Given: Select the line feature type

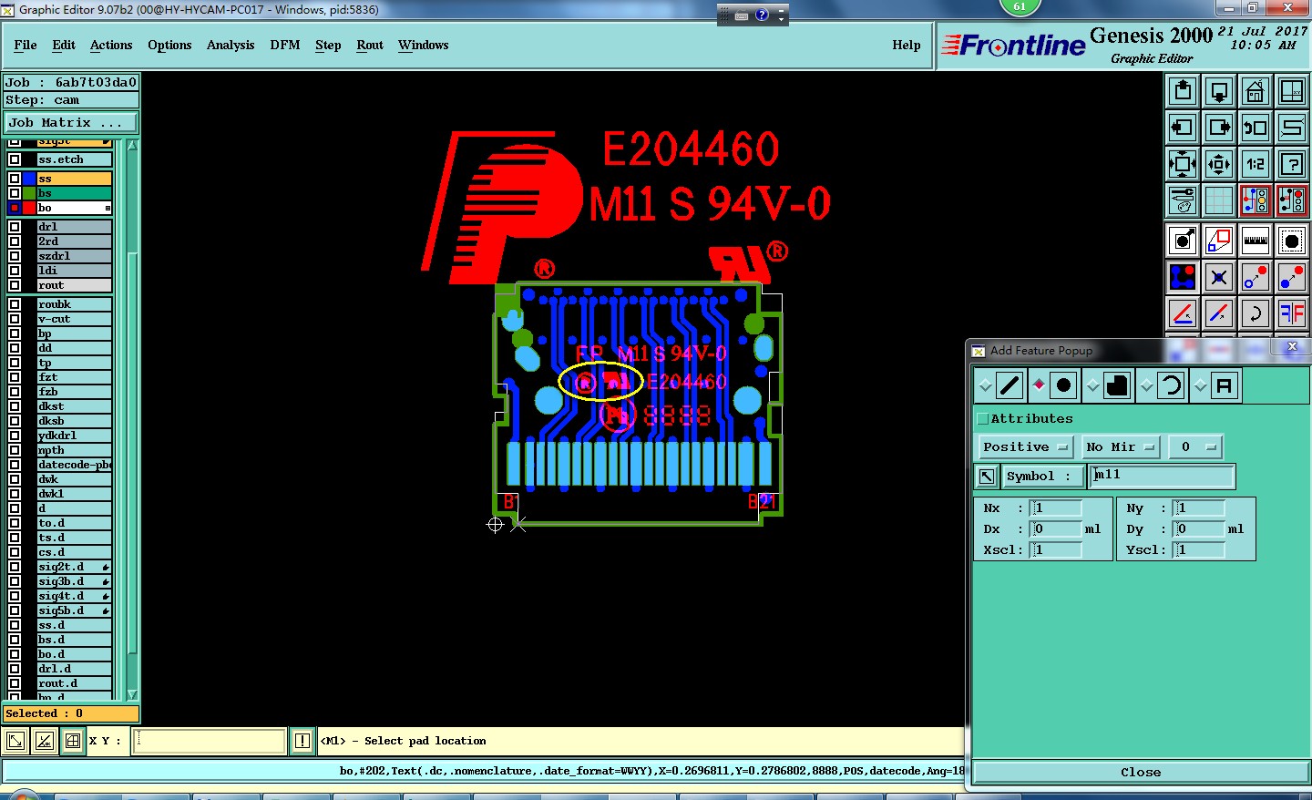Looking at the screenshot, I should click(1010, 385).
